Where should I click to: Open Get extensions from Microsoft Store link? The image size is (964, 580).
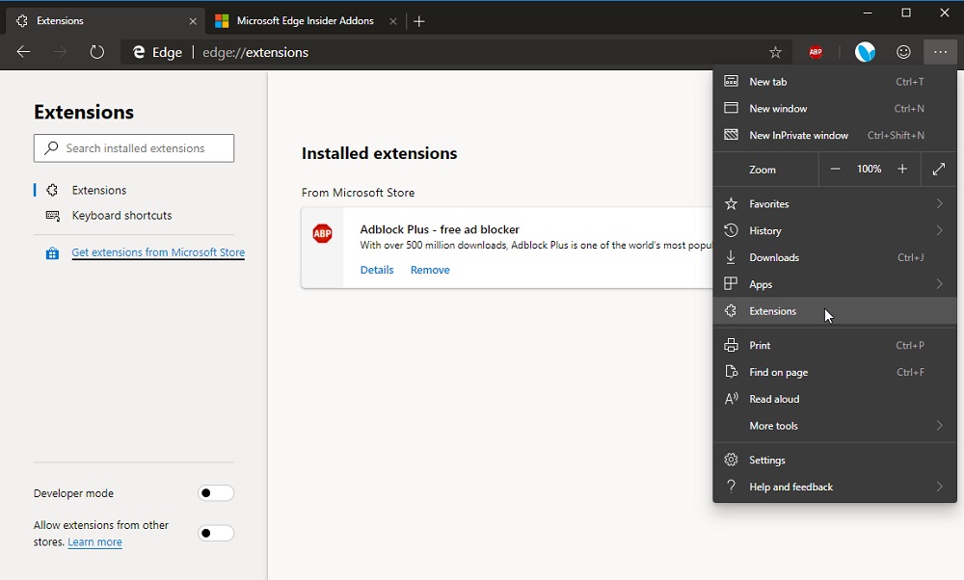[158, 252]
